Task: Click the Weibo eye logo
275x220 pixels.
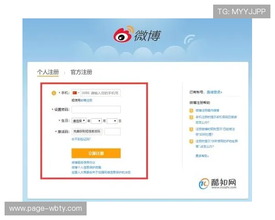Action: click(x=124, y=34)
